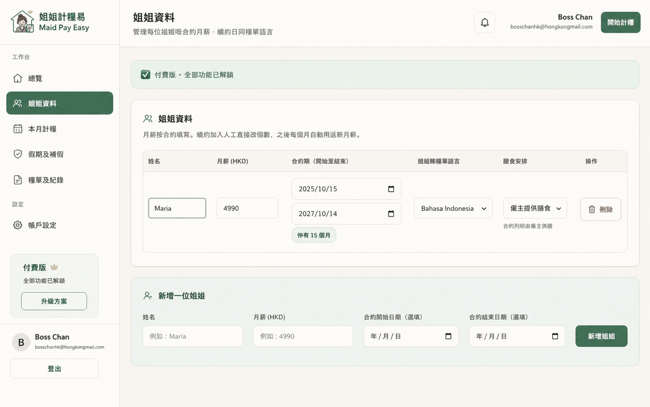Go to 總覽 overview page
650x407 pixels.
click(x=59, y=78)
